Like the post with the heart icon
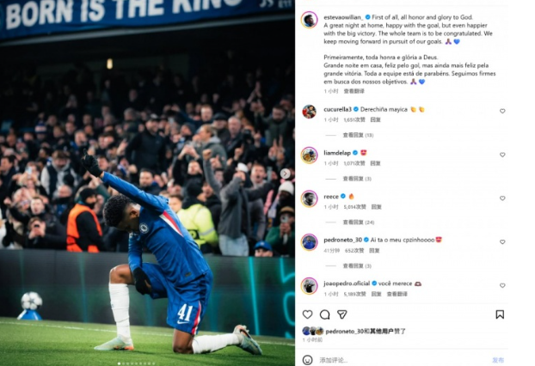The height and width of the screenshot is (366, 535). click(307, 314)
